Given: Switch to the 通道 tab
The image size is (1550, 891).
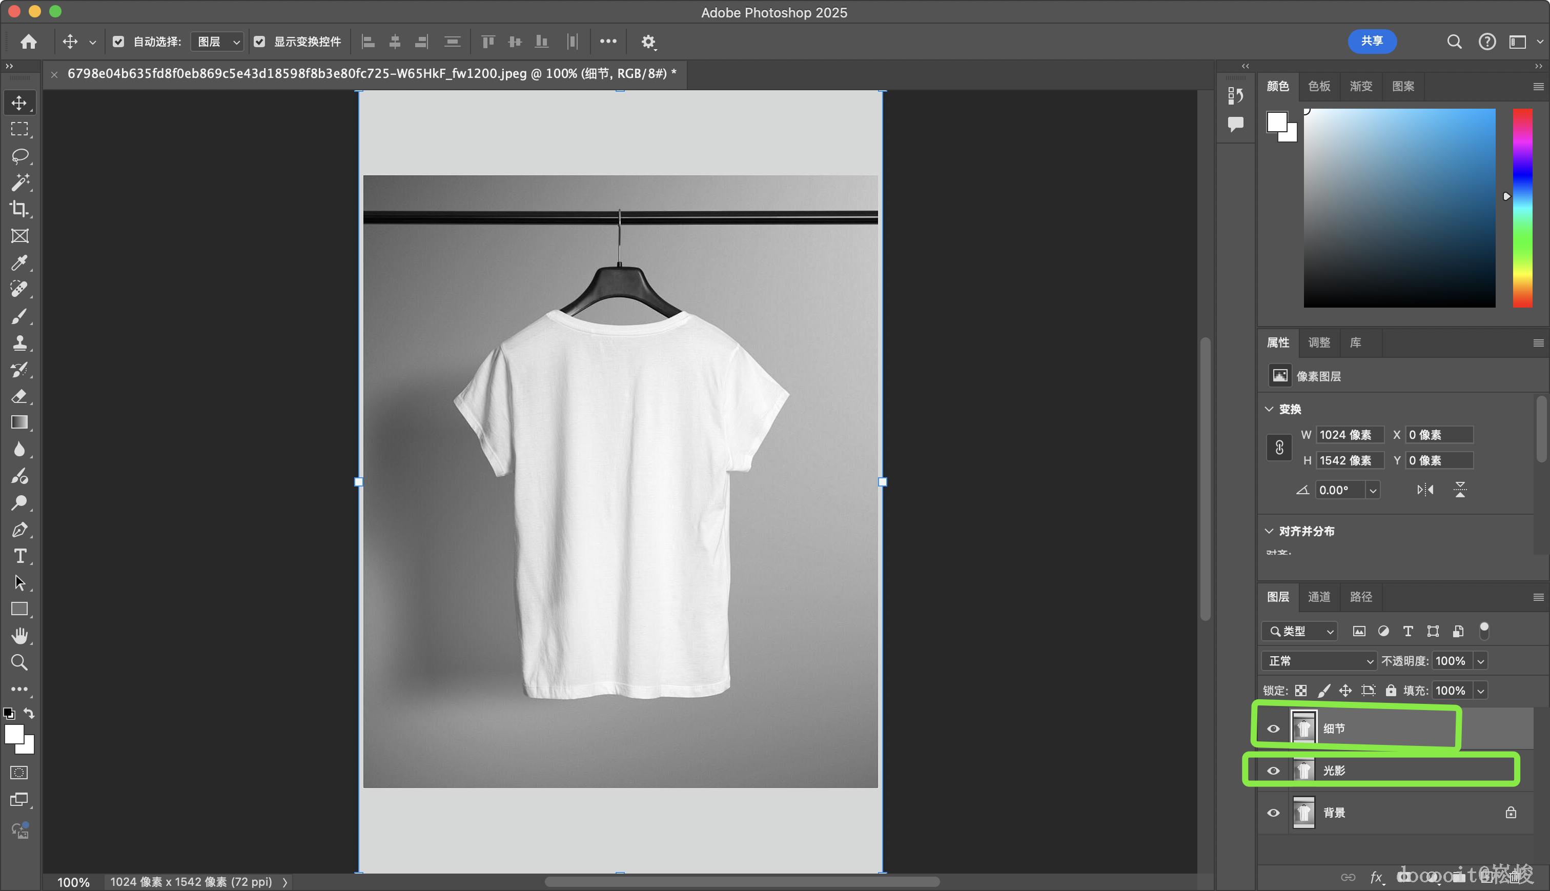Looking at the screenshot, I should (1319, 597).
